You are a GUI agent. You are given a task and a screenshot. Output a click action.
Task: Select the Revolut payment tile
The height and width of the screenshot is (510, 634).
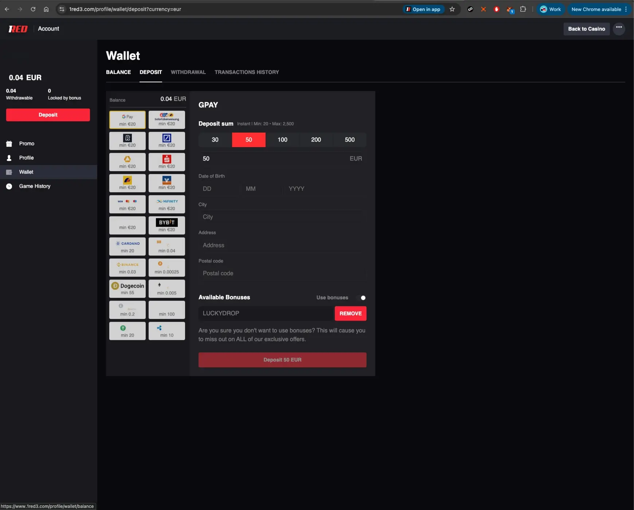coord(127,141)
